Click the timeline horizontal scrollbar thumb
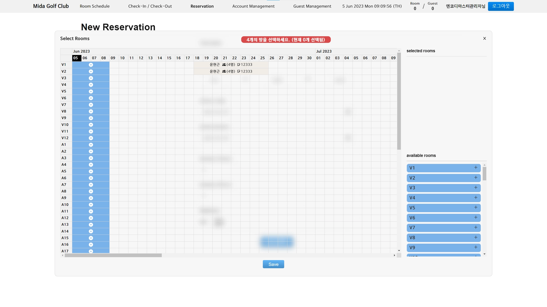Screen dimensions: 547x307 (113, 255)
